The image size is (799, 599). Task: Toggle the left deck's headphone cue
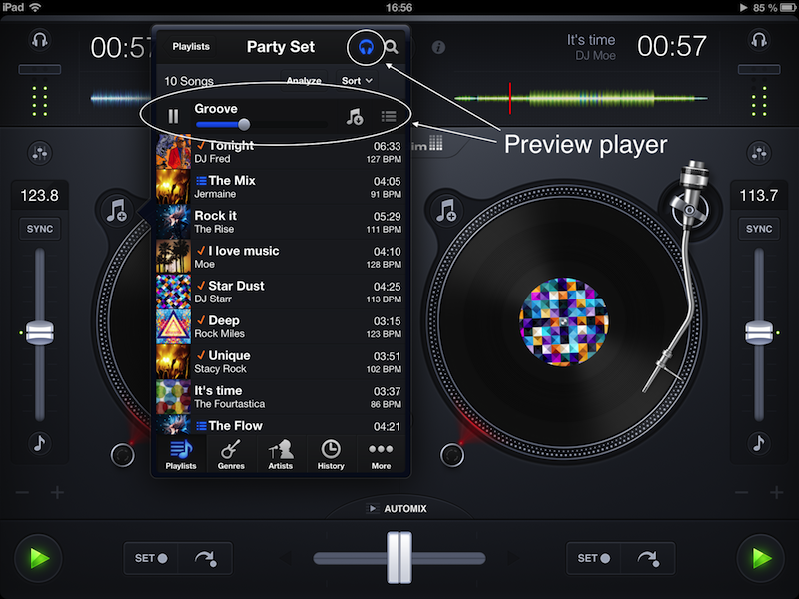coord(40,41)
